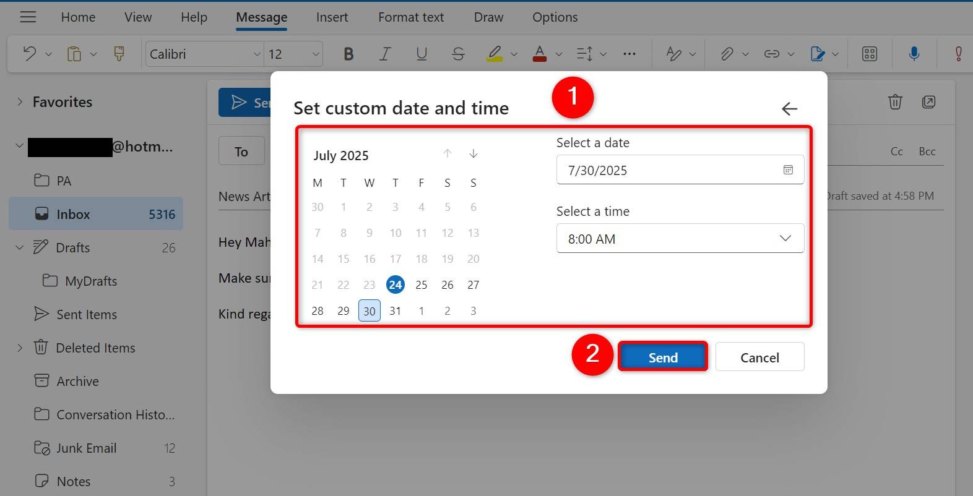Go back using the dialog's back arrow

point(789,109)
